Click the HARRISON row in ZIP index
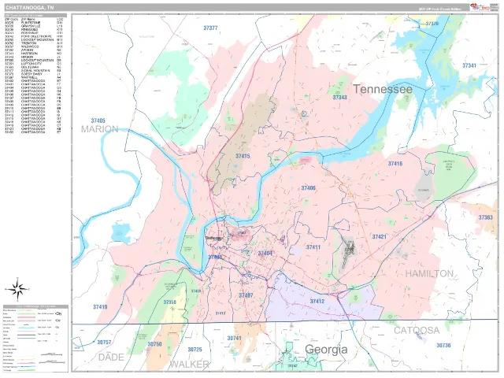Viewport: 504px width, 378px height. point(33,54)
